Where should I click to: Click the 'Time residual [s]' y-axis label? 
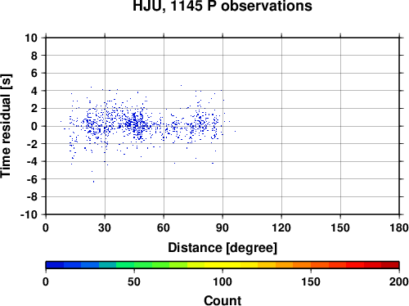pos(6,126)
